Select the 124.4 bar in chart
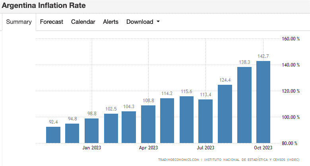The image size is (310, 166). pyautogui.click(x=225, y=114)
